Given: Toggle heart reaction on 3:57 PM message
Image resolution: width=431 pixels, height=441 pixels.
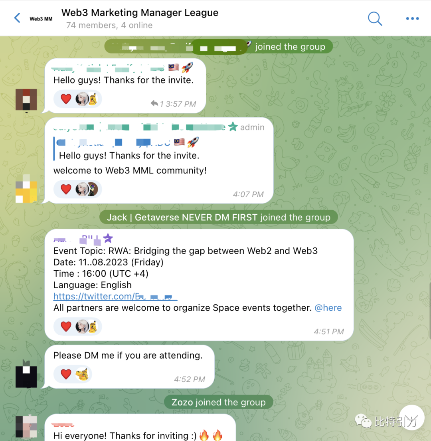Looking at the screenshot, I should (66, 99).
